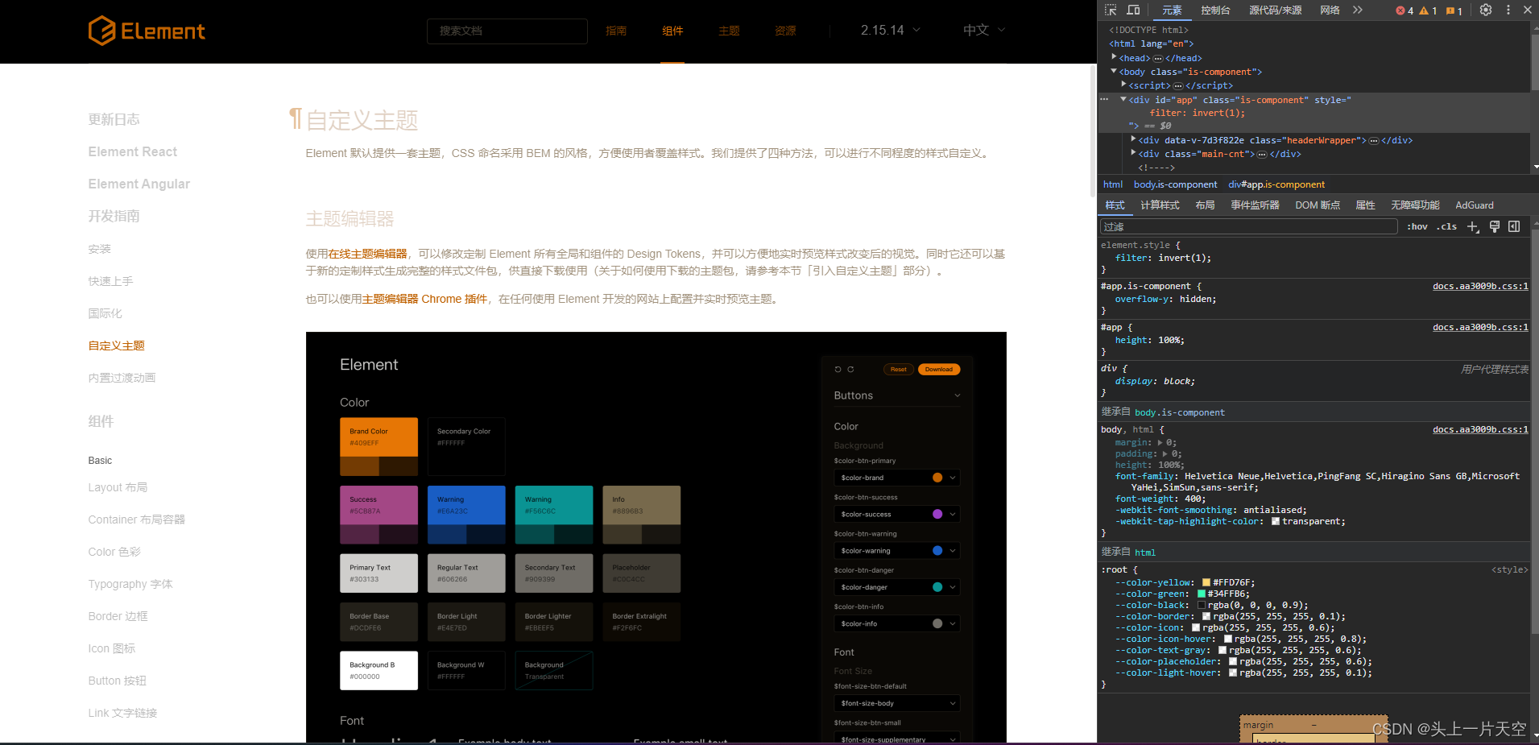Viewport: 1539px width, 745px height.
Task: Expand the ellipsis badge inside script tag
Action: pos(1178,85)
